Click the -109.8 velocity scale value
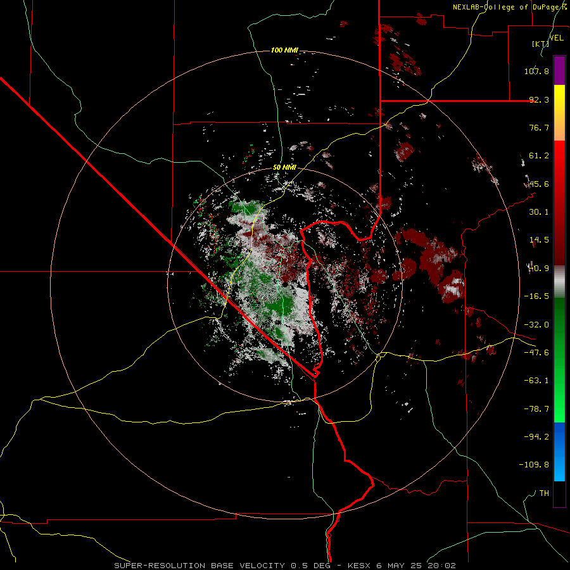The width and height of the screenshot is (570, 570). pyautogui.click(x=534, y=465)
